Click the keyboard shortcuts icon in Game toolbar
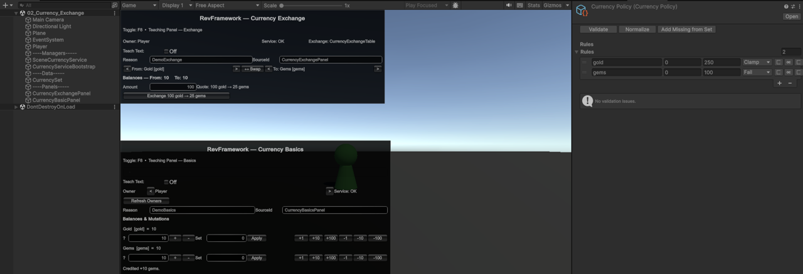Screen dimensions: 803x274 point(519,5)
